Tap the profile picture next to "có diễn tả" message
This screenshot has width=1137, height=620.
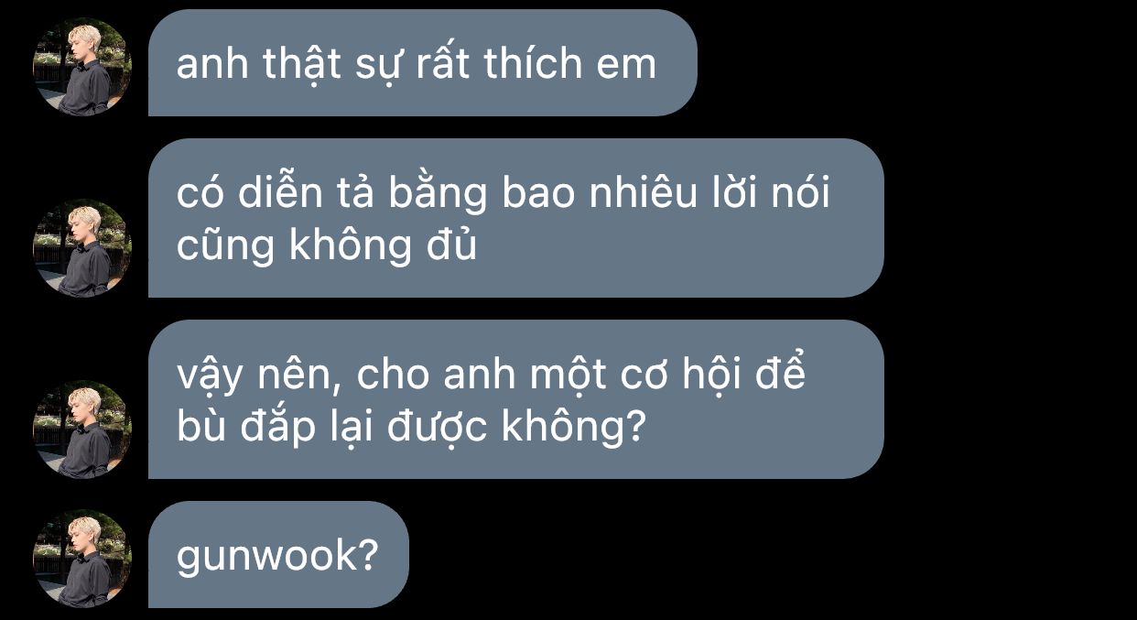pyautogui.click(x=82, y=248)
